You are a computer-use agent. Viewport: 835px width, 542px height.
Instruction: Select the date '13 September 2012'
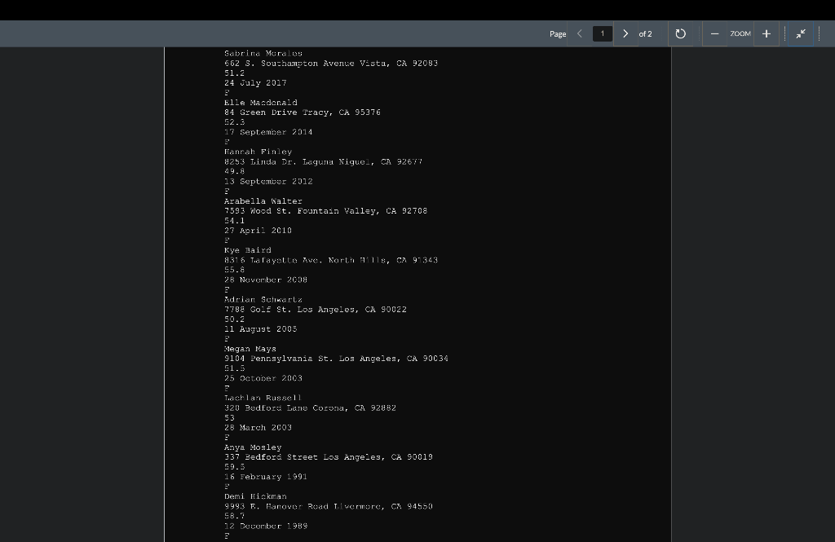tap(267, 182)
